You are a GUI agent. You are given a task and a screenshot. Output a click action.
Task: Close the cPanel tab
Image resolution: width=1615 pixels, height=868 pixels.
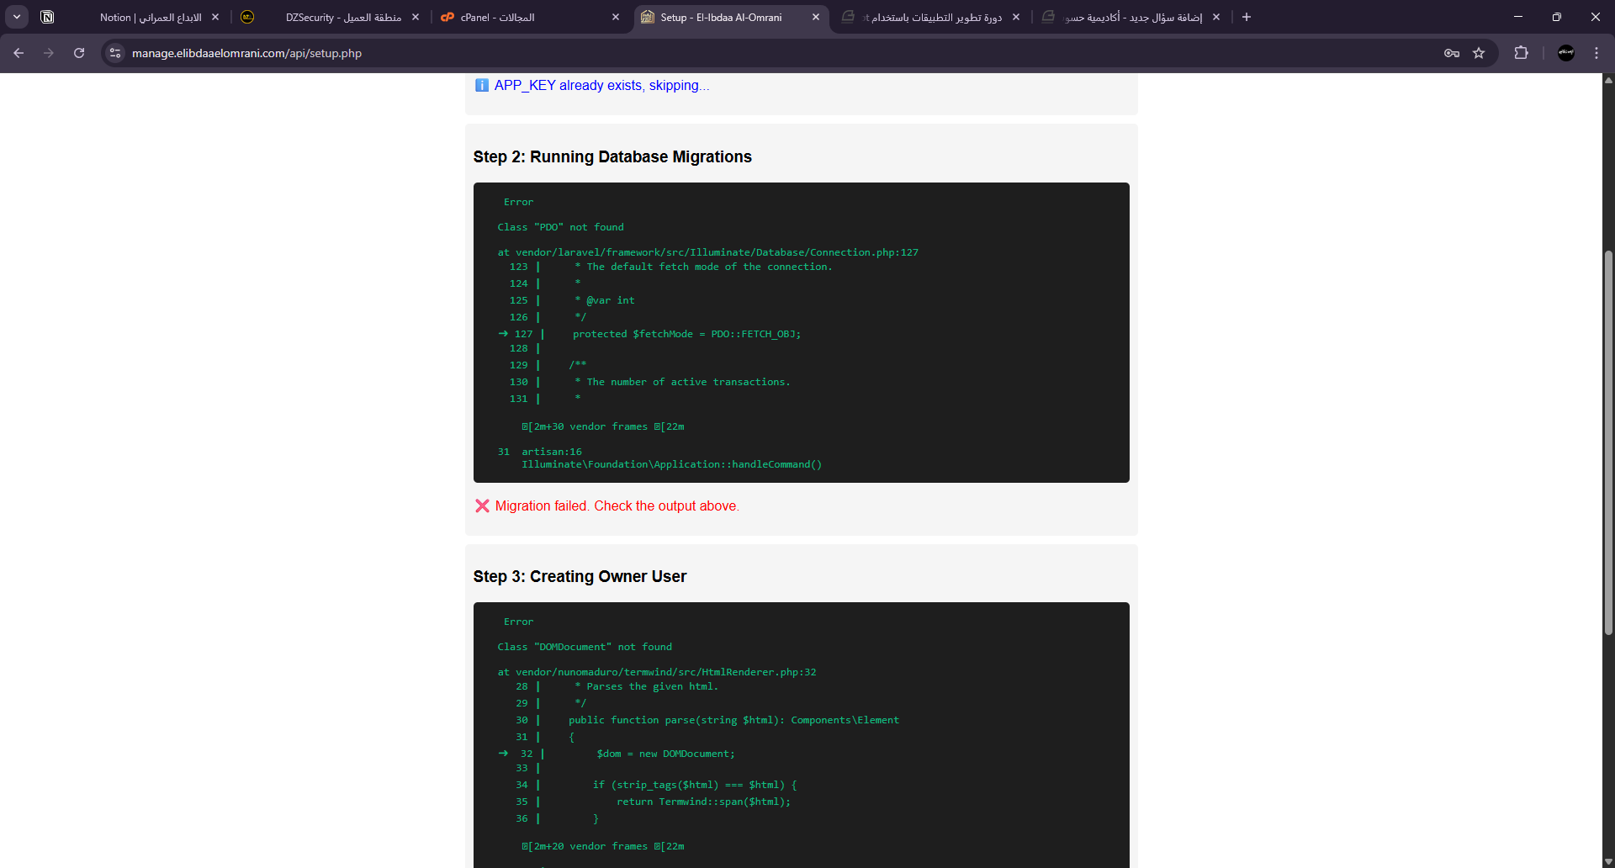tap(616, 17)
